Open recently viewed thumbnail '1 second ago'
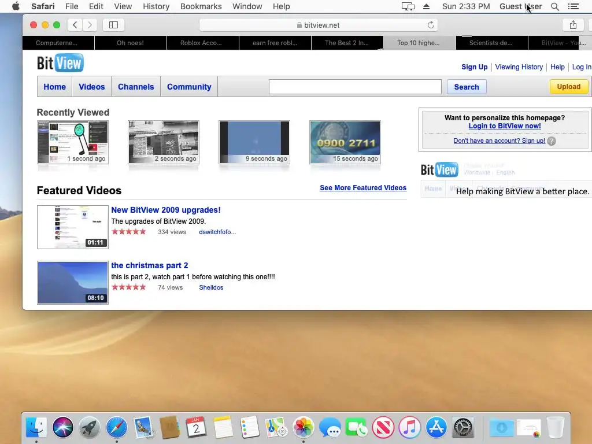This screenshot has height=444, width=592. (x=73, y=142)
